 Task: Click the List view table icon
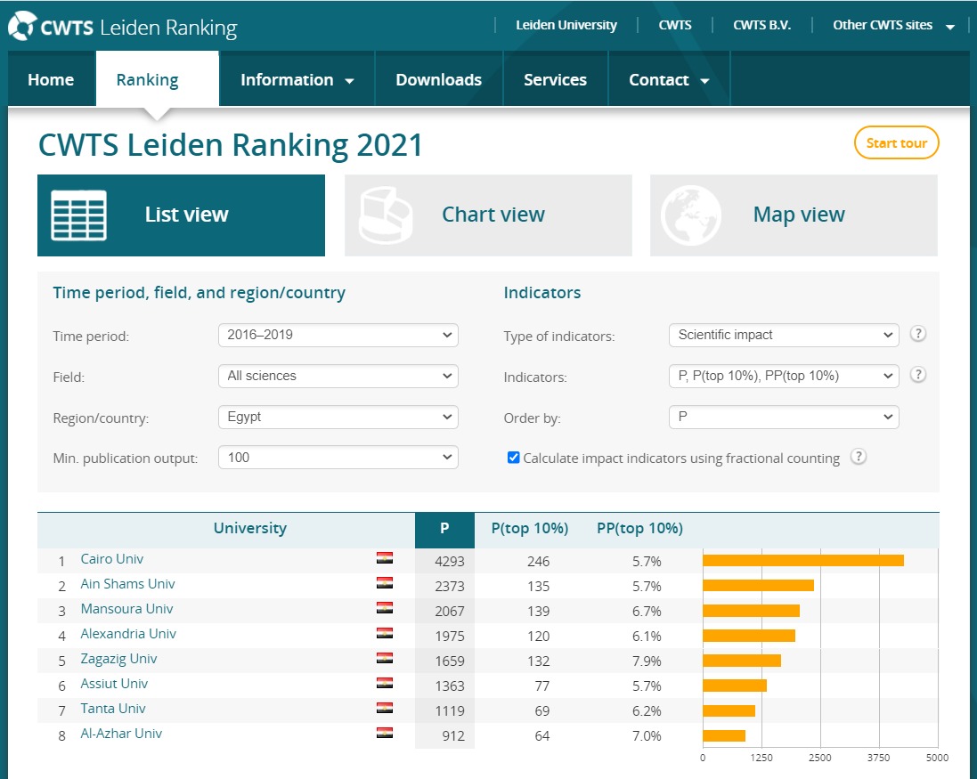(x=78, y=215)
